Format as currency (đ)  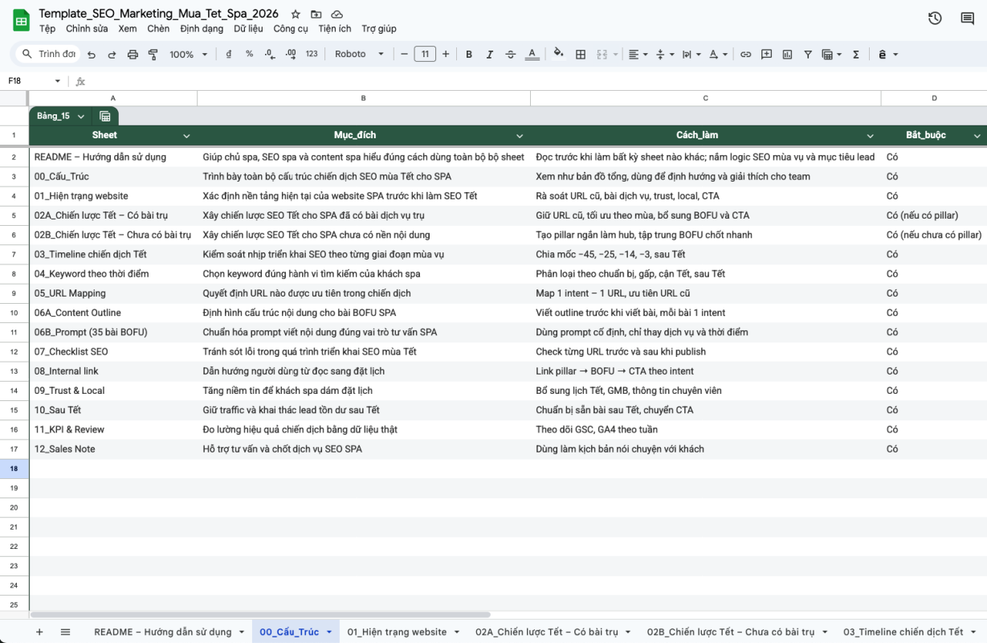(x=229, y=54)
